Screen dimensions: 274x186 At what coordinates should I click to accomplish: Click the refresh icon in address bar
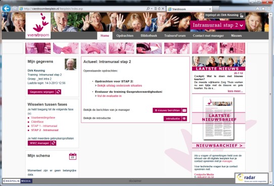click(x=159, y=9)
